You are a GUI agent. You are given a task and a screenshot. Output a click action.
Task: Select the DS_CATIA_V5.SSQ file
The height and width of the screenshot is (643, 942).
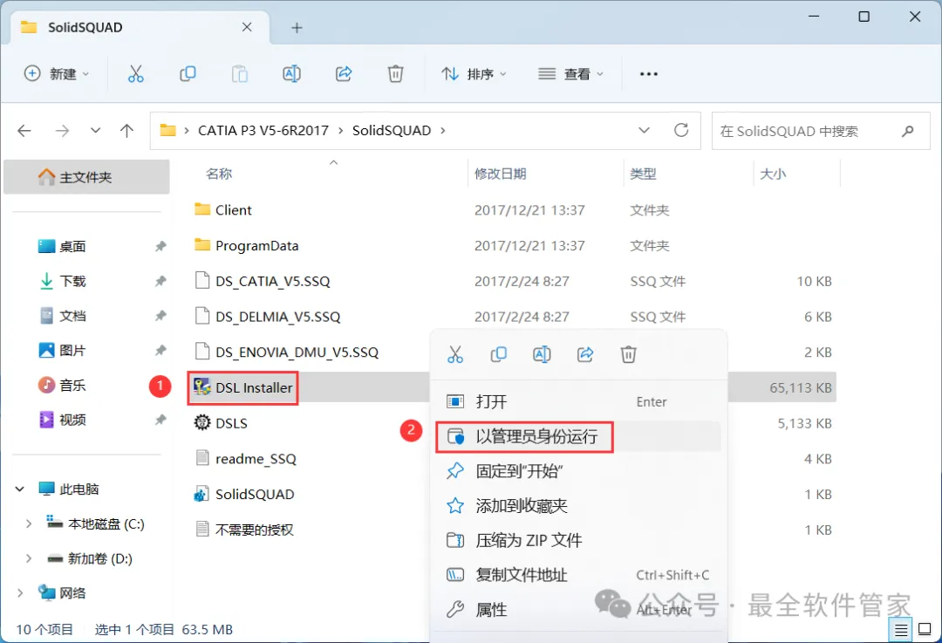pyautogui.click(x=263, y=281)
